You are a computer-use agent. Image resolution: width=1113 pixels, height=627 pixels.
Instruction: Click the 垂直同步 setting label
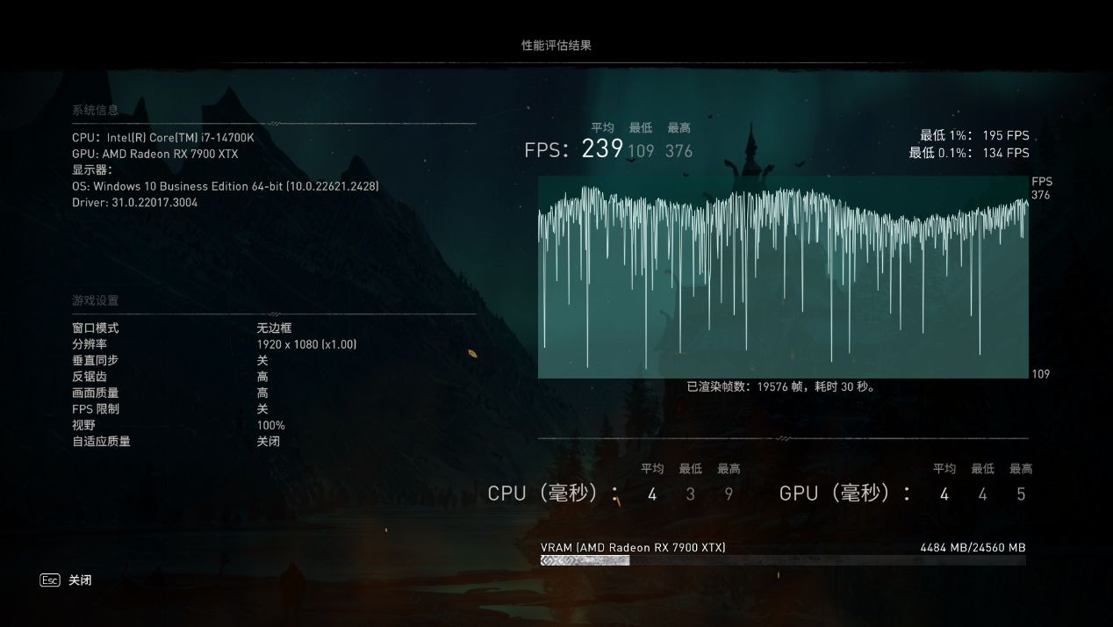[95, 361]
